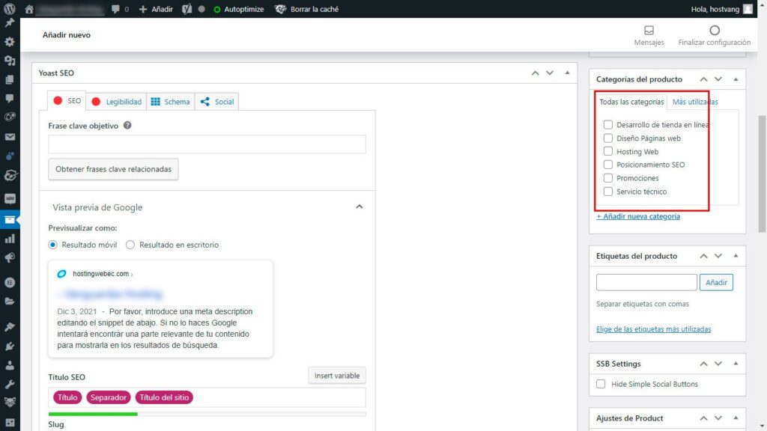The height and width of the screenshot is (431, 767).
Task: Collapse Etiquetas del producto panel toggle
Action: pyautogui.click(x=736, y=256)
